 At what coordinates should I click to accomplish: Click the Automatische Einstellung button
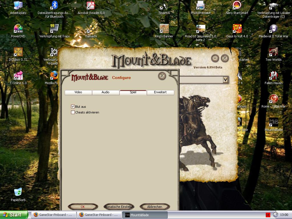tap(119, 207)
